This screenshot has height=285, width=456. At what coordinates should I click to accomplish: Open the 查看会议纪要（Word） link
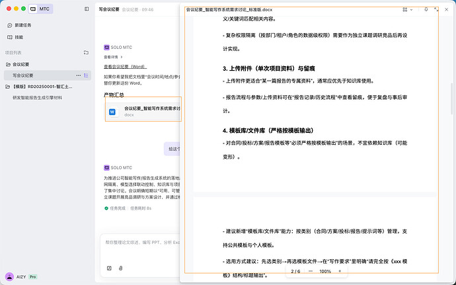point(125,67)
